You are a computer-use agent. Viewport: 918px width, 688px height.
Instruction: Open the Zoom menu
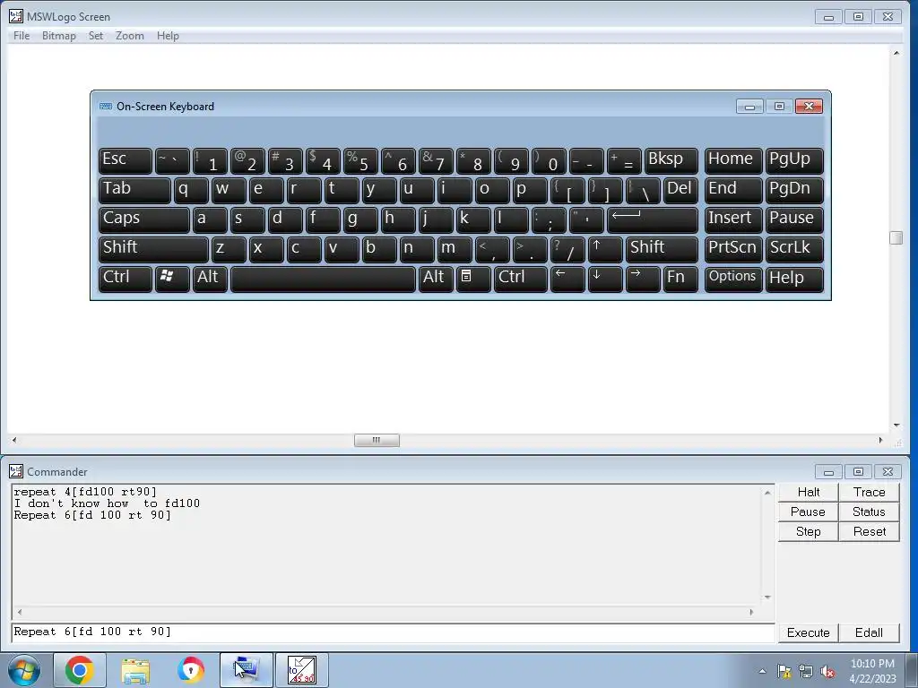click(x=130, y=36)
